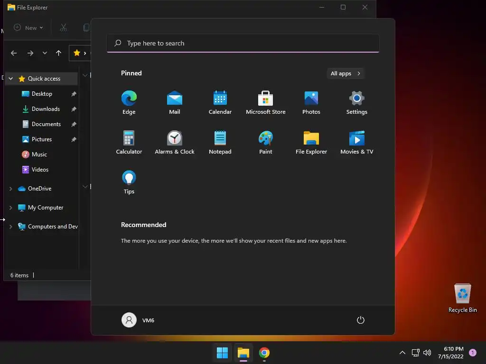Open Microsoft Store from Start menu

click(x=266, y=102)
